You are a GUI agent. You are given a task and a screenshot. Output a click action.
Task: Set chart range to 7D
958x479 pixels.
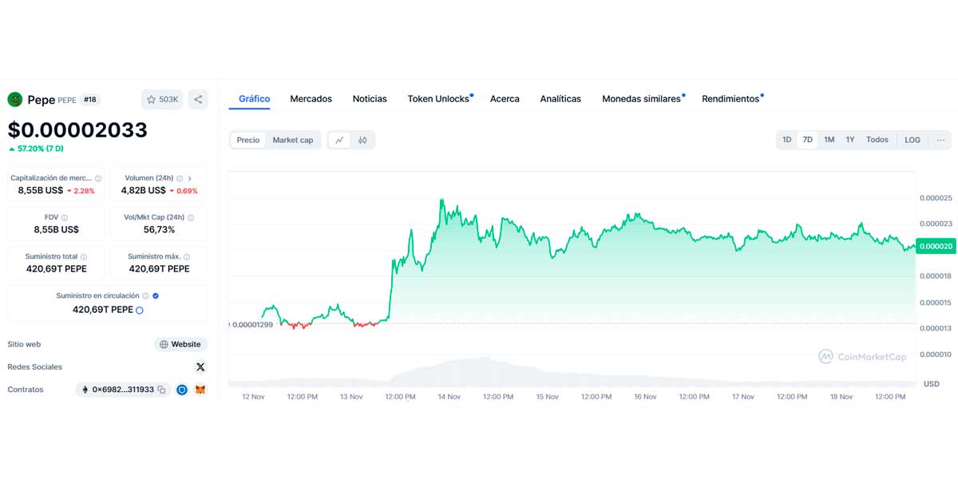[x=807, y=140]
